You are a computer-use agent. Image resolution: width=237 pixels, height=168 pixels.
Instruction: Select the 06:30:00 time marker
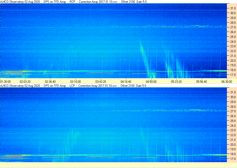pos(227,81)
